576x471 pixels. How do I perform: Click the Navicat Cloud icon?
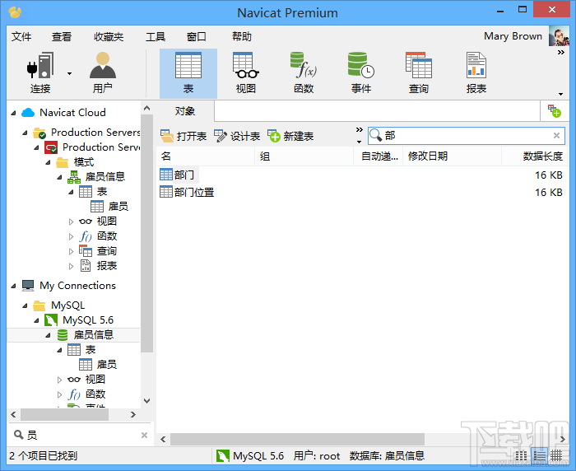(x=28, y=113)
